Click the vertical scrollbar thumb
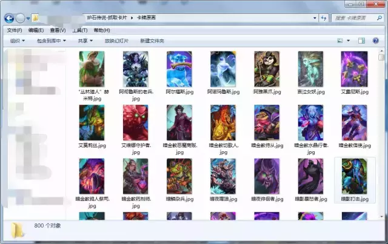Viewport: 388px width, 244px height. (x=381, y=58)
